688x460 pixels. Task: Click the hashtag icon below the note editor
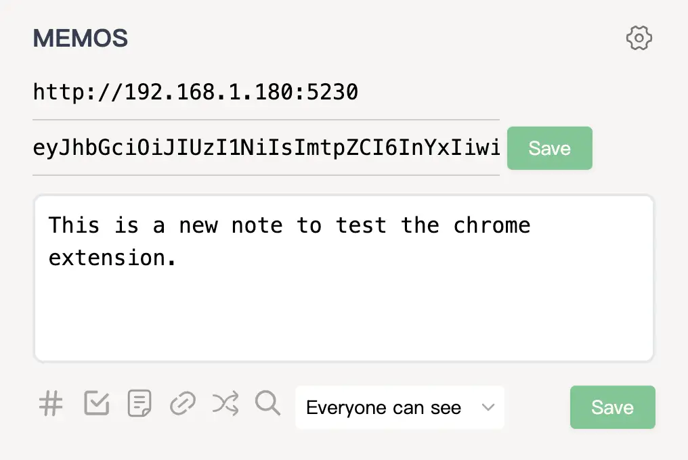(x=50, y=403)
